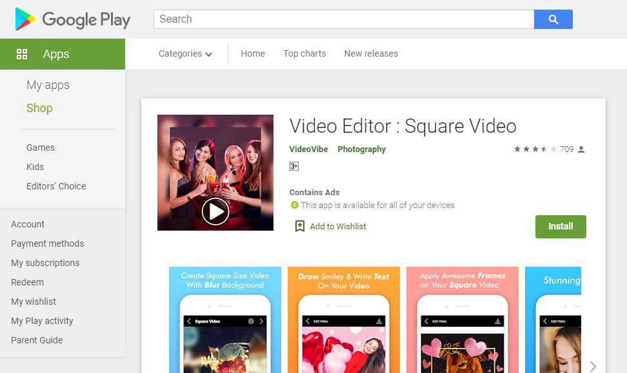This screenshot has height=373, width=627.
Task: Open the New releases tab
Action: (x=371, y=53)
